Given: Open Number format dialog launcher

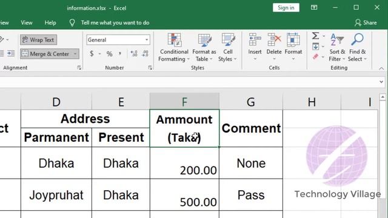Looking at the screenshot, I should (x=150, y=68).
